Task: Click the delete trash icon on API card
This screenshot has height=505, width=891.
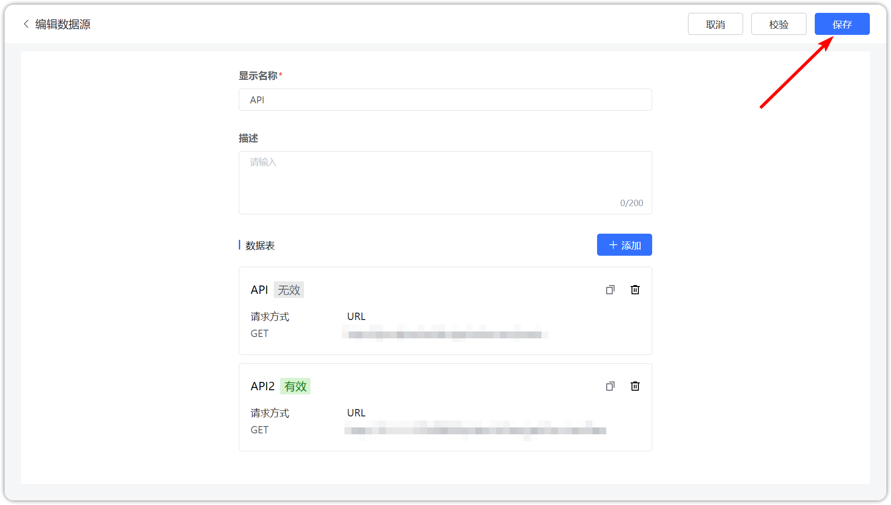Action: pos(635,290)
